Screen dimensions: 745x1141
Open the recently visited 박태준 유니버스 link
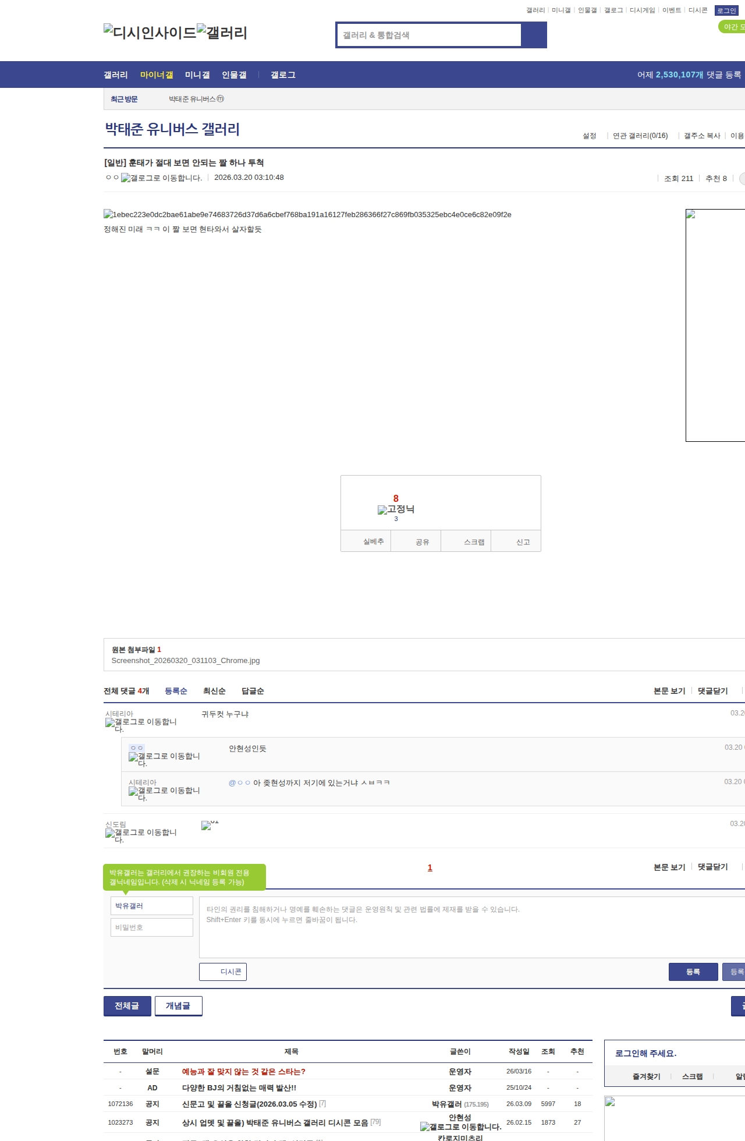(x=196, y=99)
